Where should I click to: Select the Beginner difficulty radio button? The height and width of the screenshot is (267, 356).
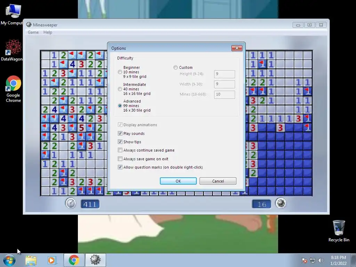tap(120, 72)
